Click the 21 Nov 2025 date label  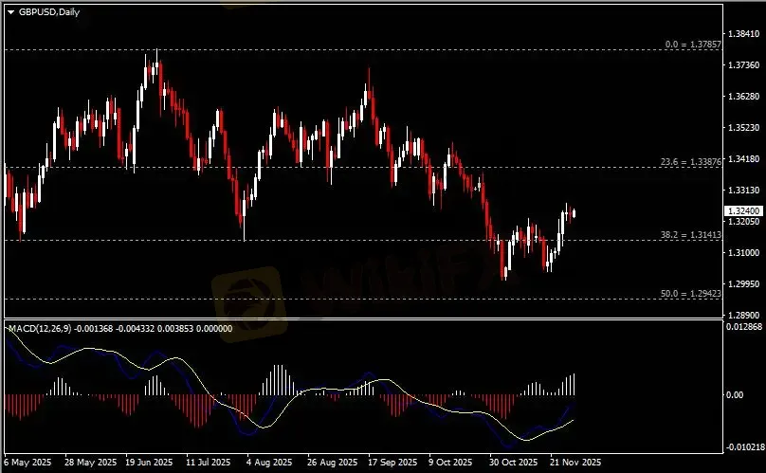[x=575, y=462]
